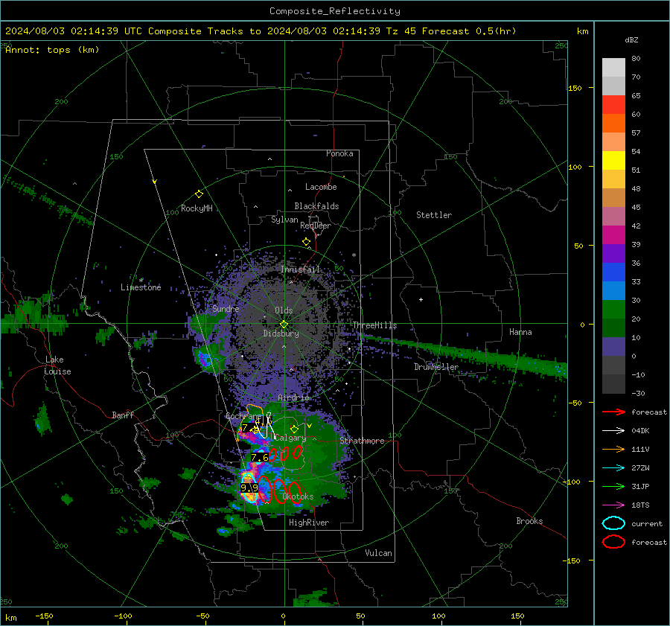Click the forecast ellipse right of the 7.6 label
This screenshot has width=670, height=626.
(272, 455)
